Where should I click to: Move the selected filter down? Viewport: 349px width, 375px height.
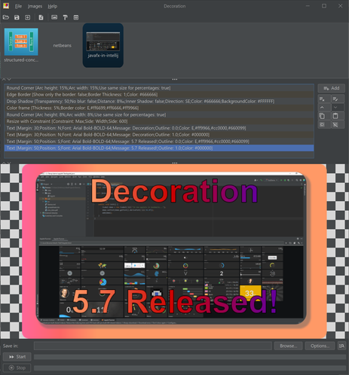click(338, 108)
